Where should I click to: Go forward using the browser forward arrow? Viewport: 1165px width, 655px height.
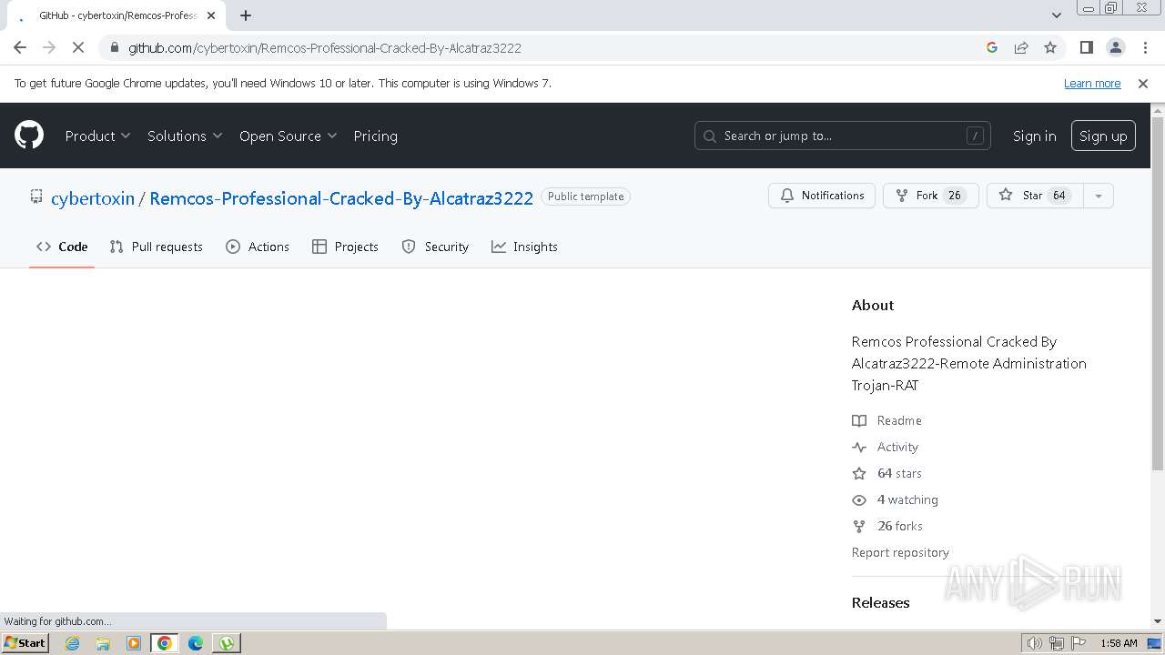click(x=49, y=47)
